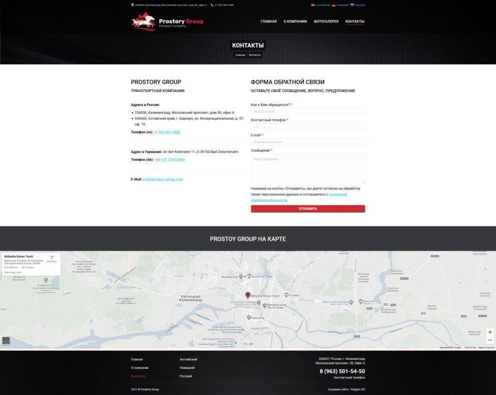Open the info@prostory-group.com email link
The height and width of the screenshot is (395, 496).
click(163, 179)
